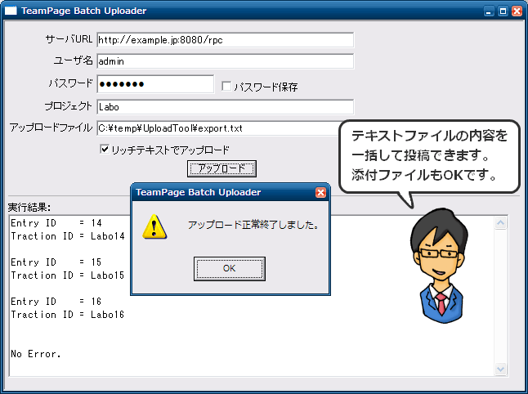528x394 pixels.
Task: Click the 'Entry ID = 16' line
Action: pyautogui.click(x=56, y=302)
